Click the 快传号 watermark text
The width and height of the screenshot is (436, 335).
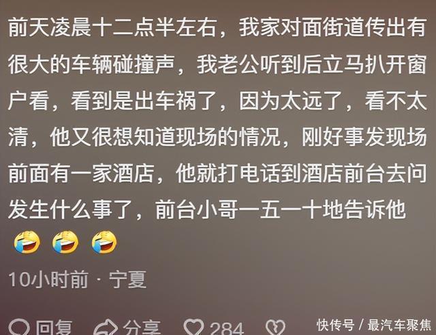click(336, 325)
